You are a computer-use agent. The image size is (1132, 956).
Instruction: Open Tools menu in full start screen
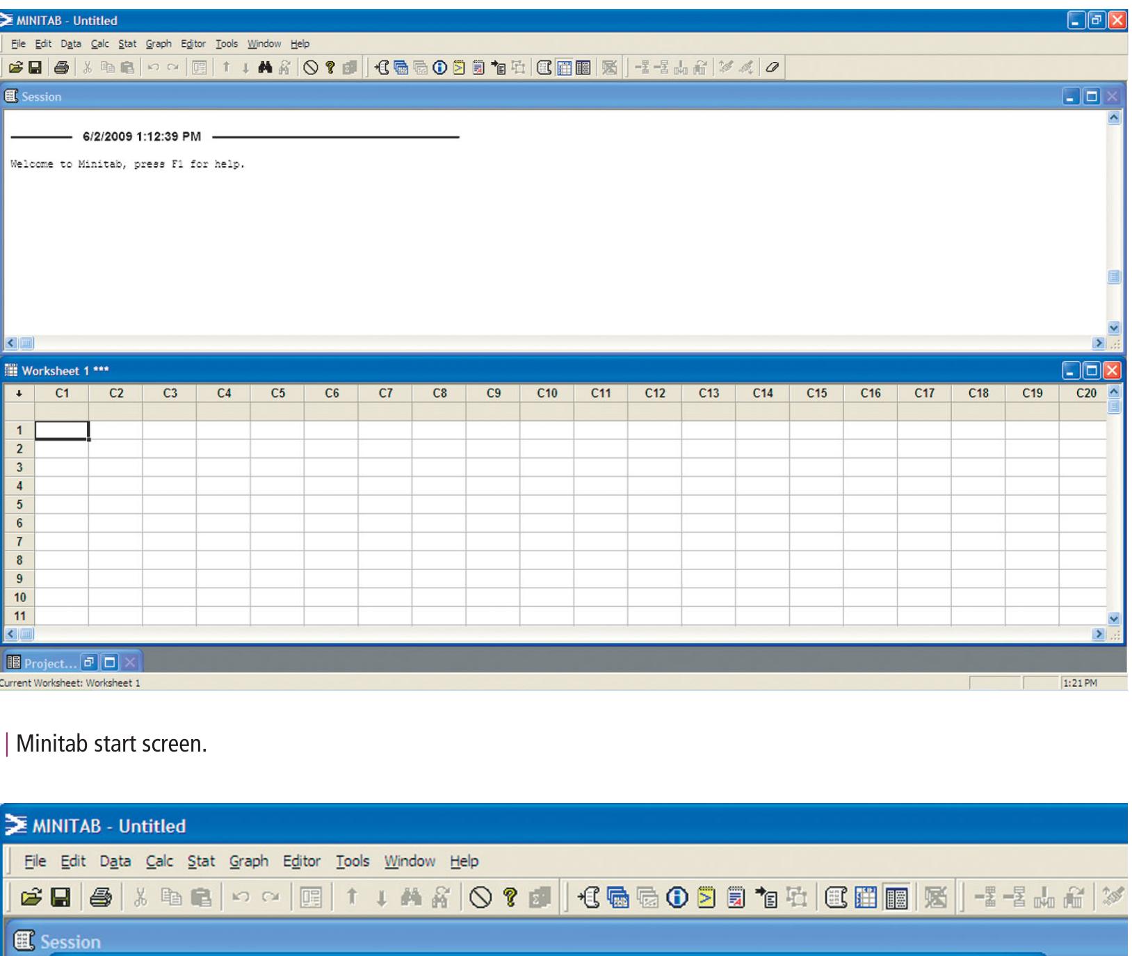(227, 44)
